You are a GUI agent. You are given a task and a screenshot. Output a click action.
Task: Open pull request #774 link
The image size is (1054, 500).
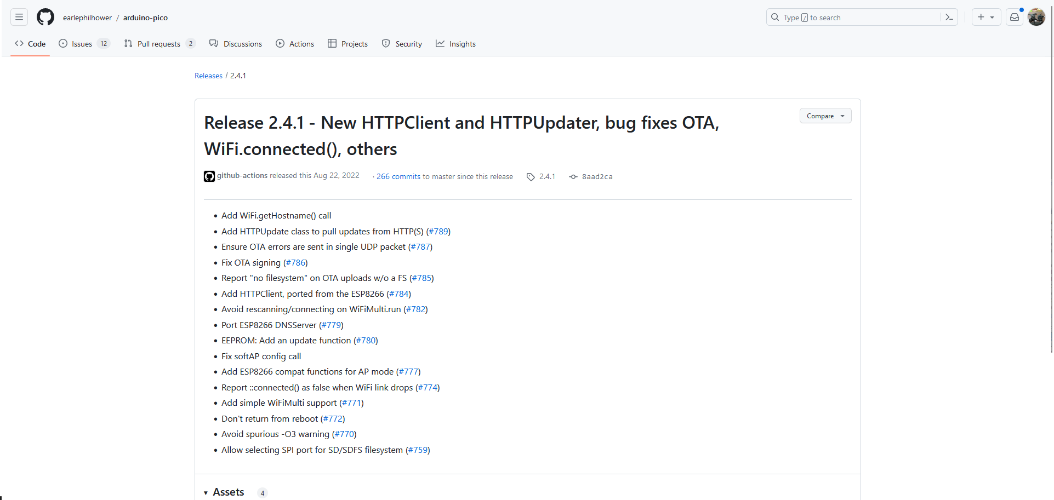click(428, 387)
